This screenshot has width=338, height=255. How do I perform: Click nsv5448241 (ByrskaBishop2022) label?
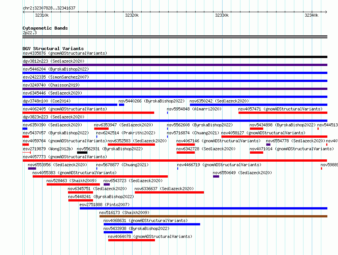(x=101, y=197)
